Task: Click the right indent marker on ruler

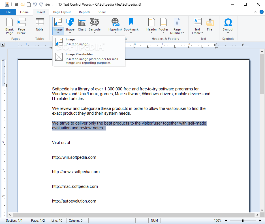Action: 215,45
